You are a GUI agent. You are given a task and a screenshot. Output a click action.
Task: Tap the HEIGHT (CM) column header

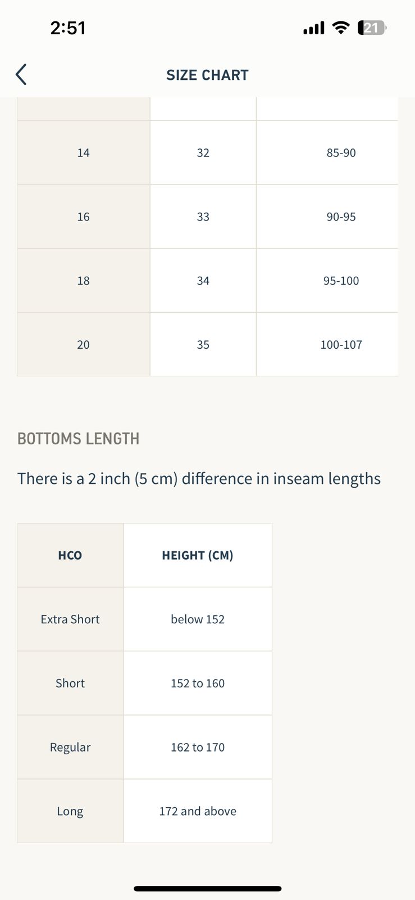click(198, 555)
